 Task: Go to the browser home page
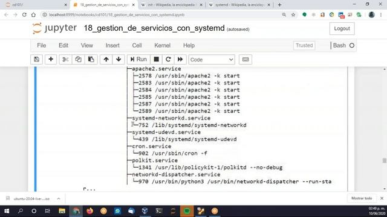pos(33,14)
